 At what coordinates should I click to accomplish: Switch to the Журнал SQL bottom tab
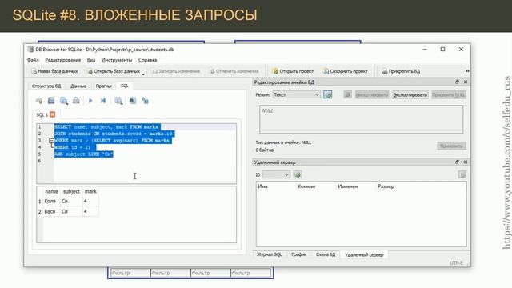tap(269, 254)
